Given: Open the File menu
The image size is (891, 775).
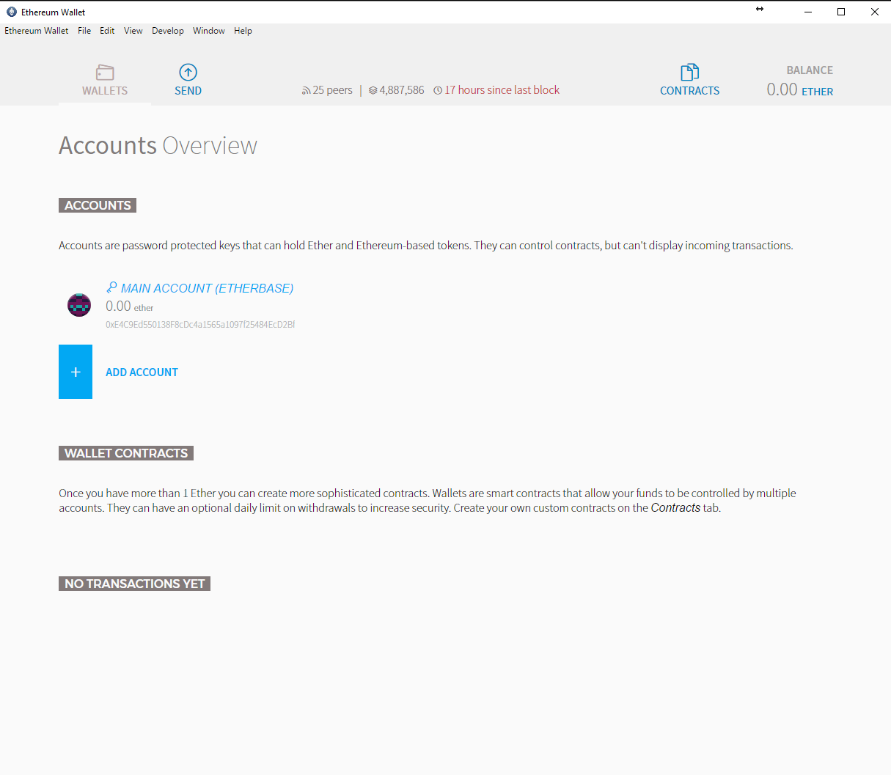Looking at the screenshot, I should click(x=84, y=31).
